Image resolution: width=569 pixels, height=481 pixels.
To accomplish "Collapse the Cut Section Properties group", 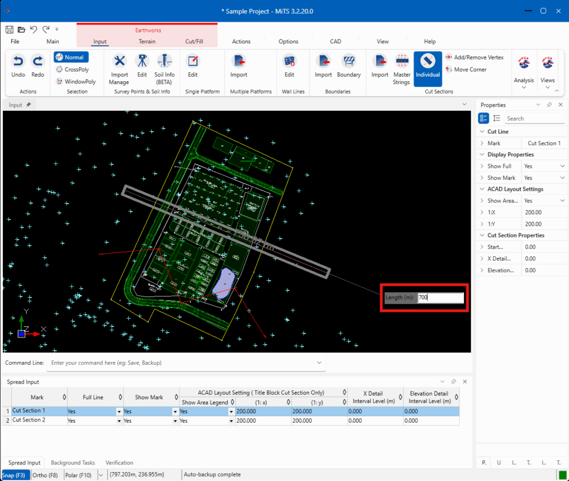I will [x=482, y=235].
